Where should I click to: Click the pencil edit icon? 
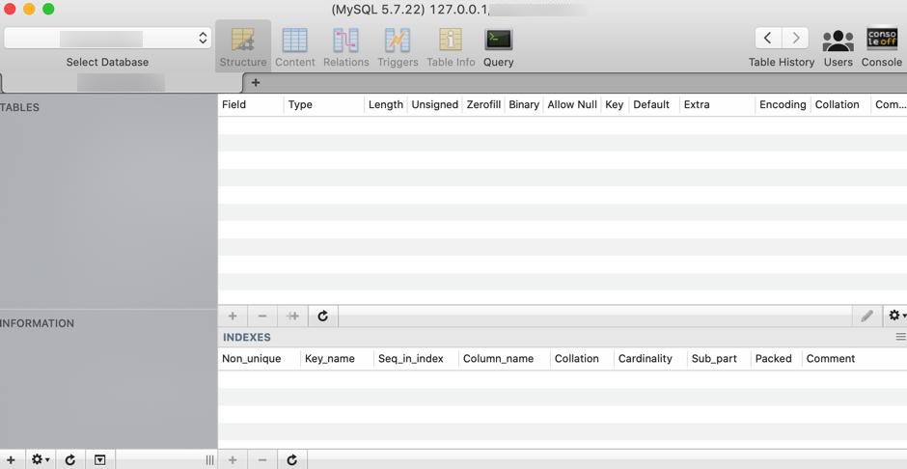tap(866, 316)
